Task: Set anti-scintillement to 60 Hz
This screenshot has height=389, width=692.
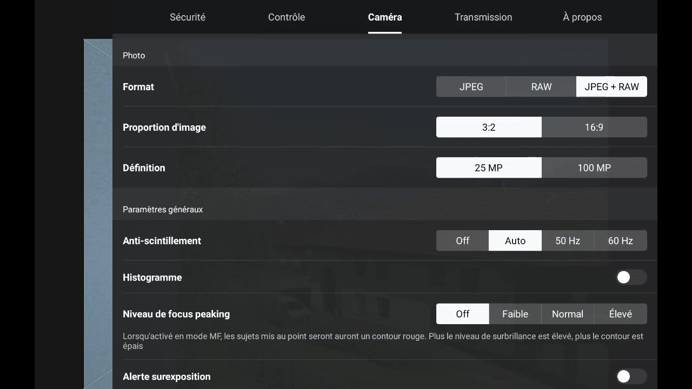Action: [x=621, y=240]
